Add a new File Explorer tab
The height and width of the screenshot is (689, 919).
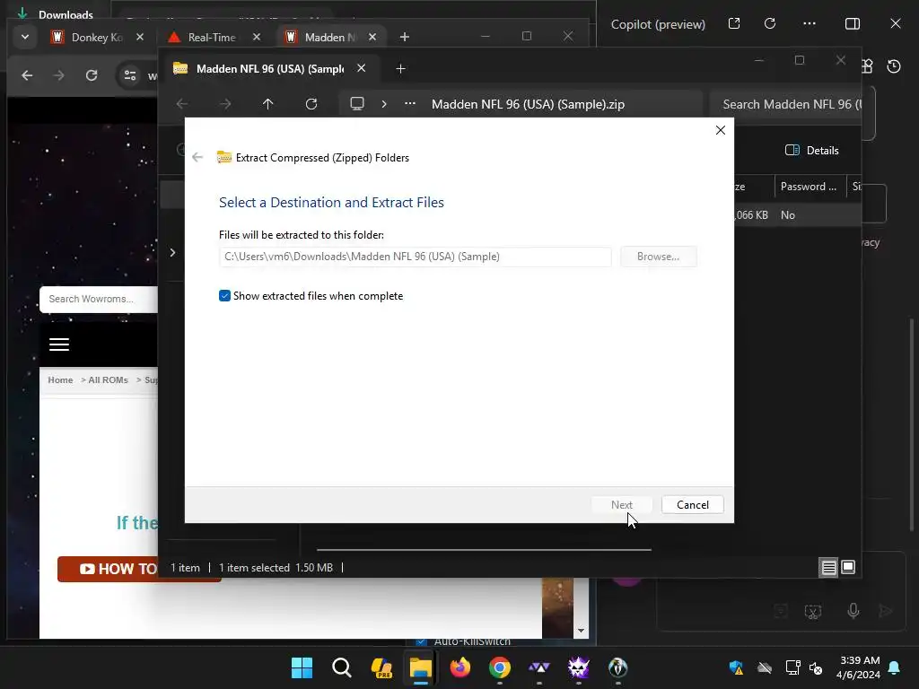[400, 69]
